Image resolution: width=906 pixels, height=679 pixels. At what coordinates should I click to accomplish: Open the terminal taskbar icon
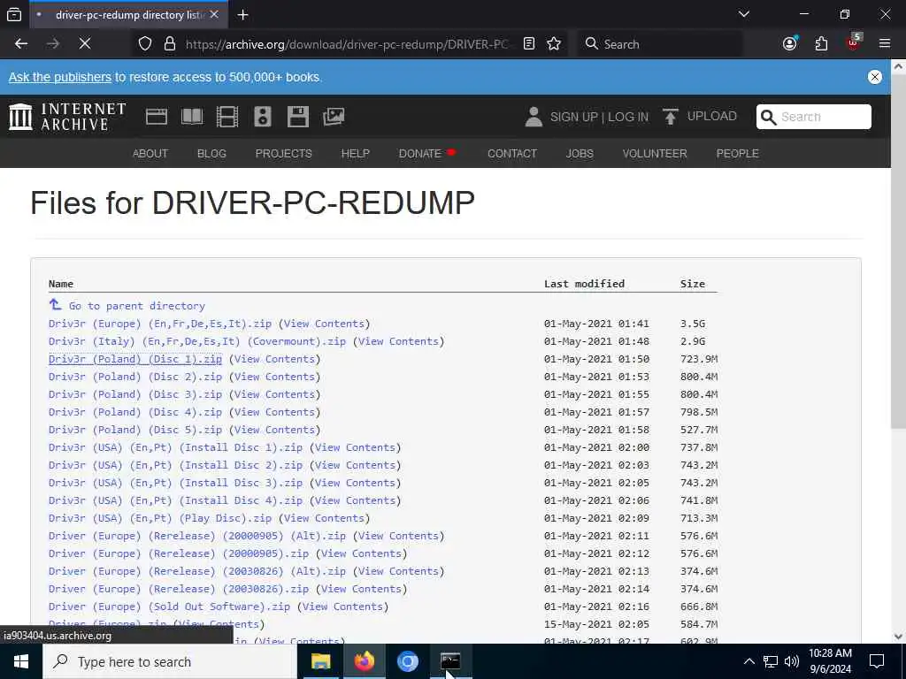[450, 661]
